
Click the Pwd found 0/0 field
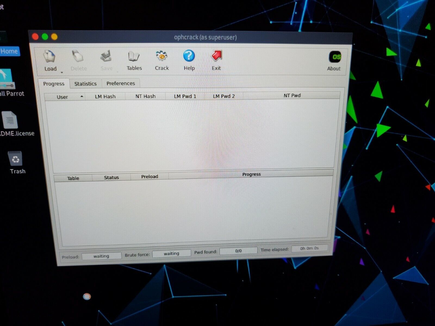pos(238,250)
